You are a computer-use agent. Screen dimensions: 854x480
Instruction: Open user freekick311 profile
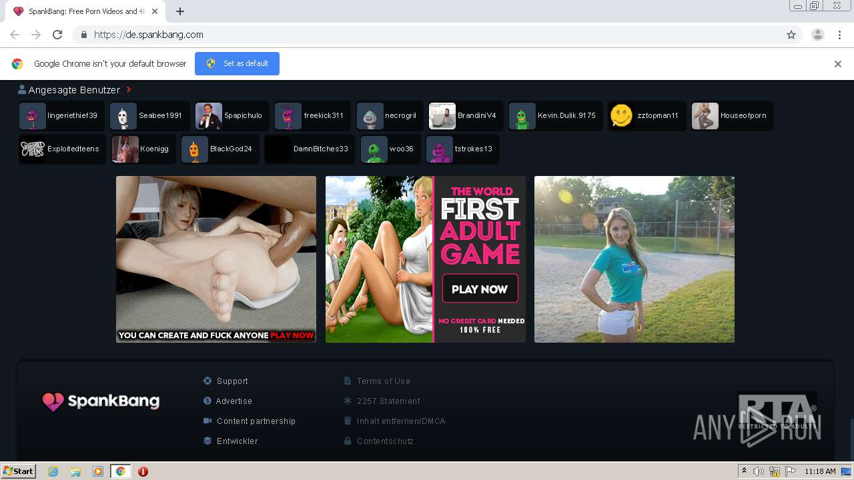pos(312,115)
